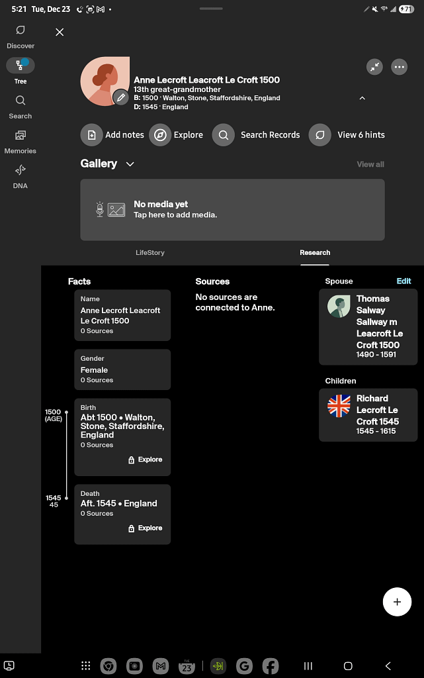The width and height of the screenshot is (424, 678).
Task: Click the collapse arrows icon at top right
Action: [x=375, y=67]
